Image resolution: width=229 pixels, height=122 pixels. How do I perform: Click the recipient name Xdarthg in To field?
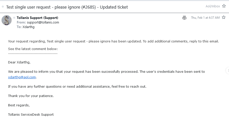28,27
